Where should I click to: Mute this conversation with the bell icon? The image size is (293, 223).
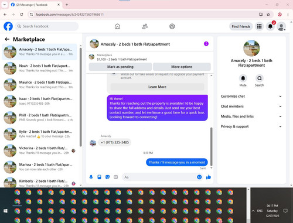pos(243,78)
